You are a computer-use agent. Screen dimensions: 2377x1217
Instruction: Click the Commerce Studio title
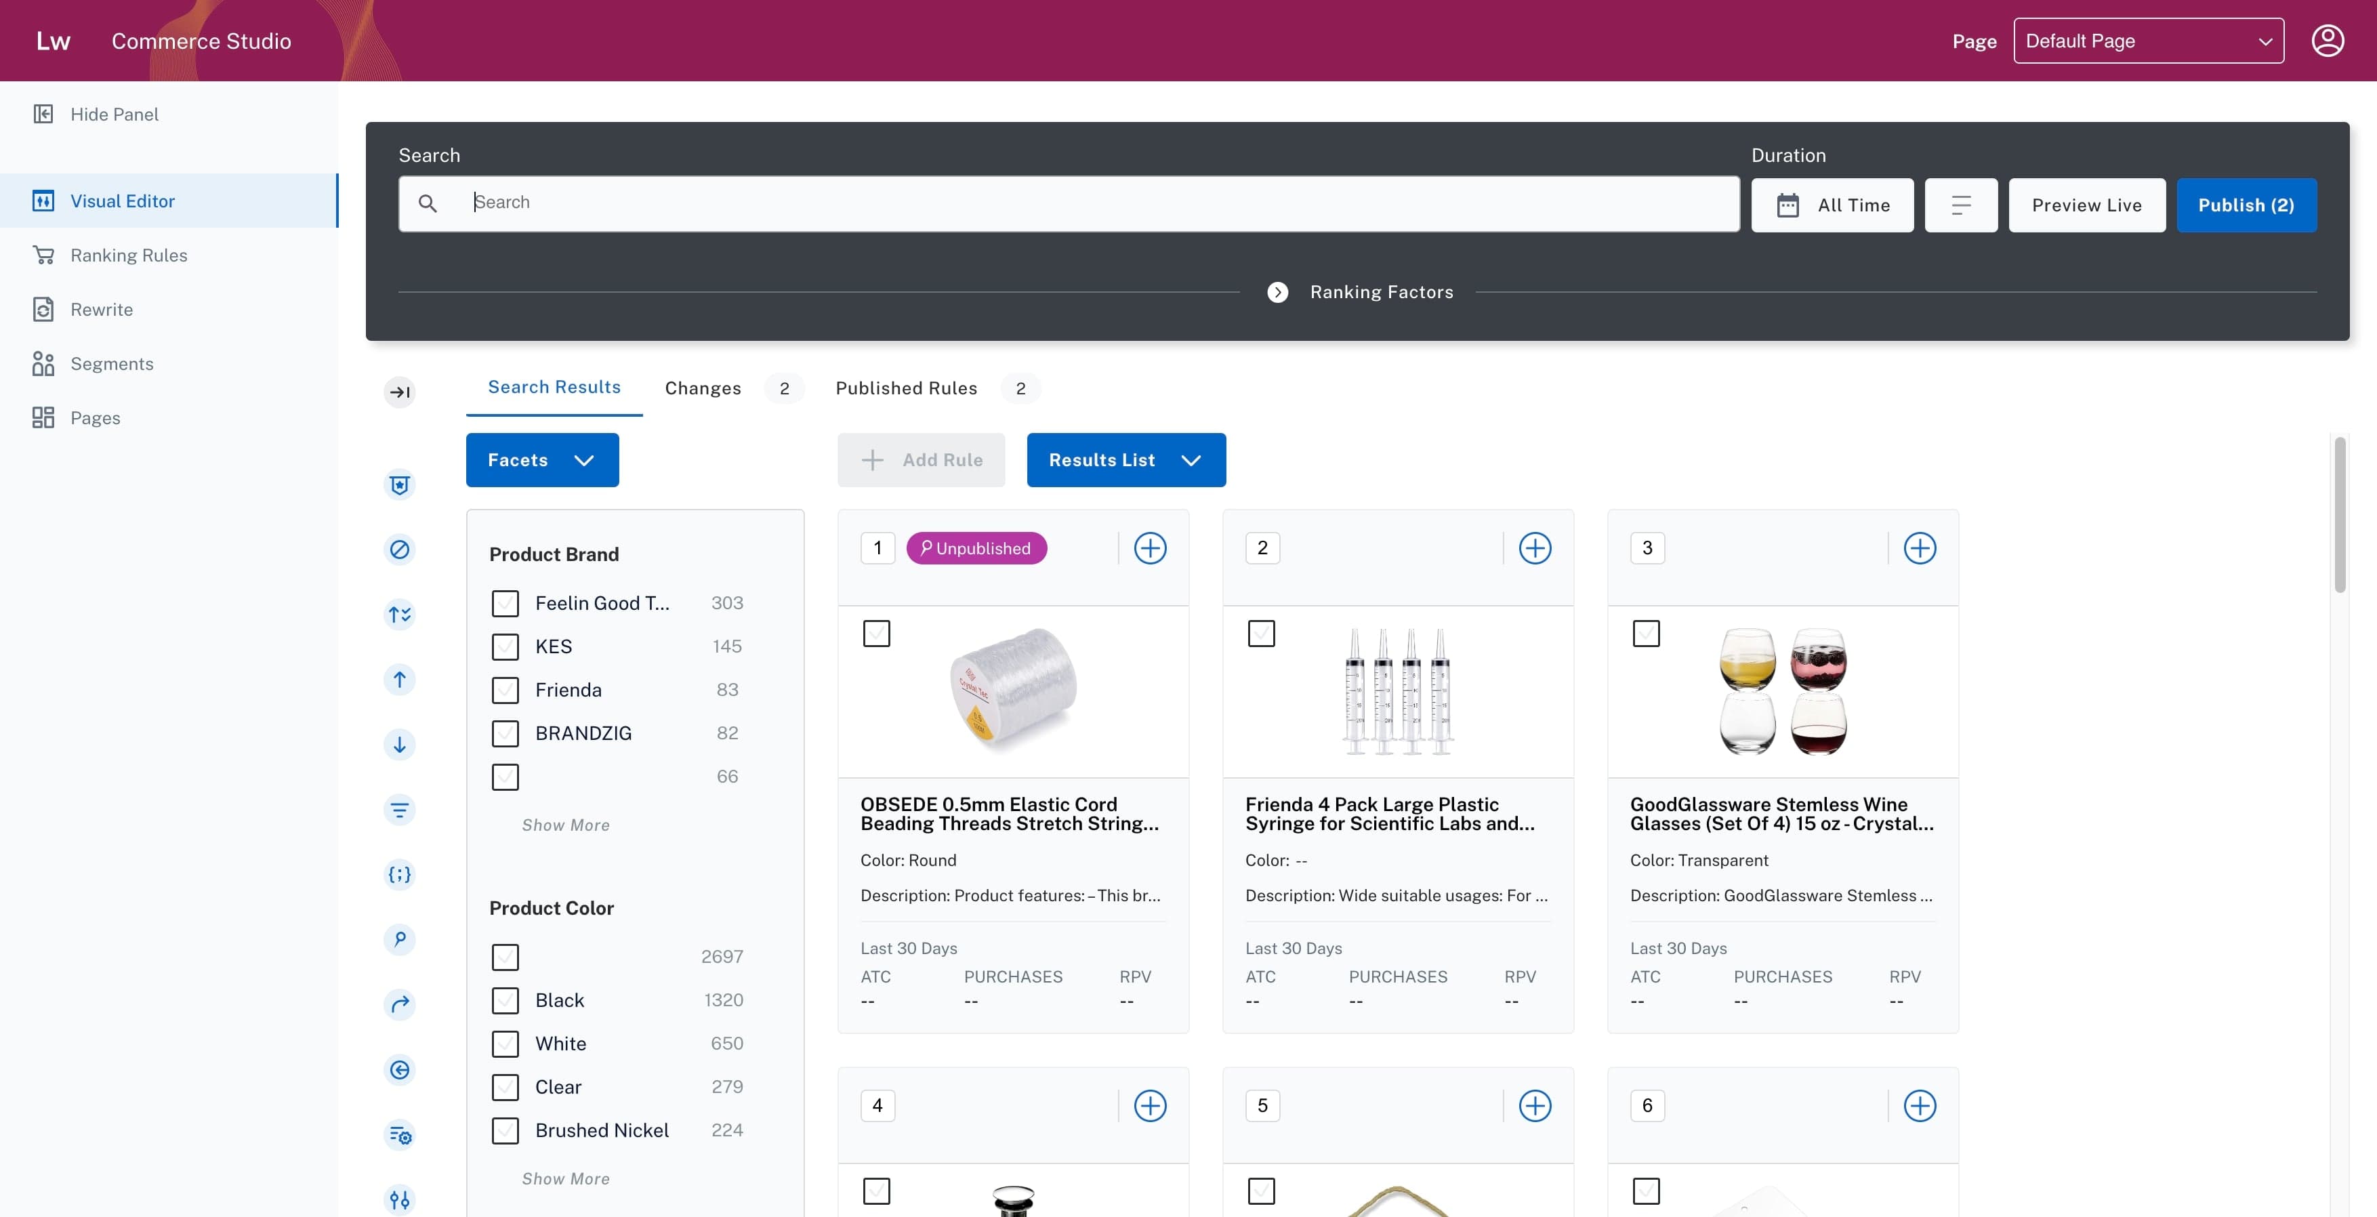point(201,41)
